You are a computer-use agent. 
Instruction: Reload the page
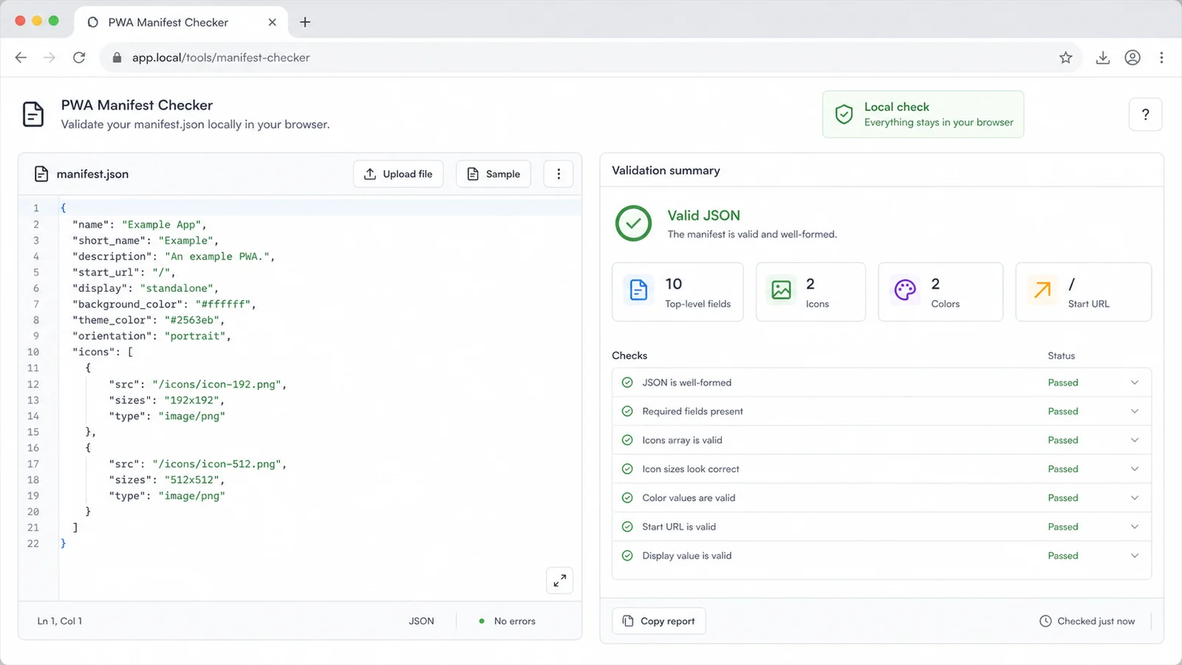point(79,58)
